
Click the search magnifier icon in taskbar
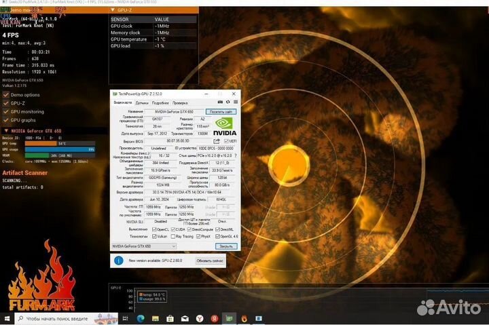click(x=20, y=318)
